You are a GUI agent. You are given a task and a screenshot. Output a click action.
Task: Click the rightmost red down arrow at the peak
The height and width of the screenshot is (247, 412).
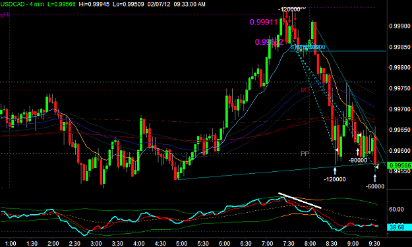(295, 17)
